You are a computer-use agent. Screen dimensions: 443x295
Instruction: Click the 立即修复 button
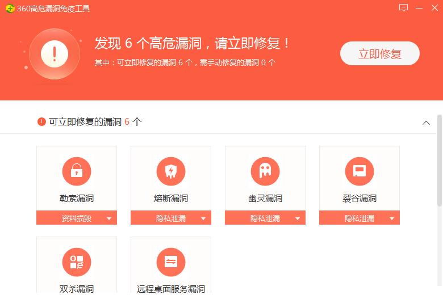pos(380,53)
